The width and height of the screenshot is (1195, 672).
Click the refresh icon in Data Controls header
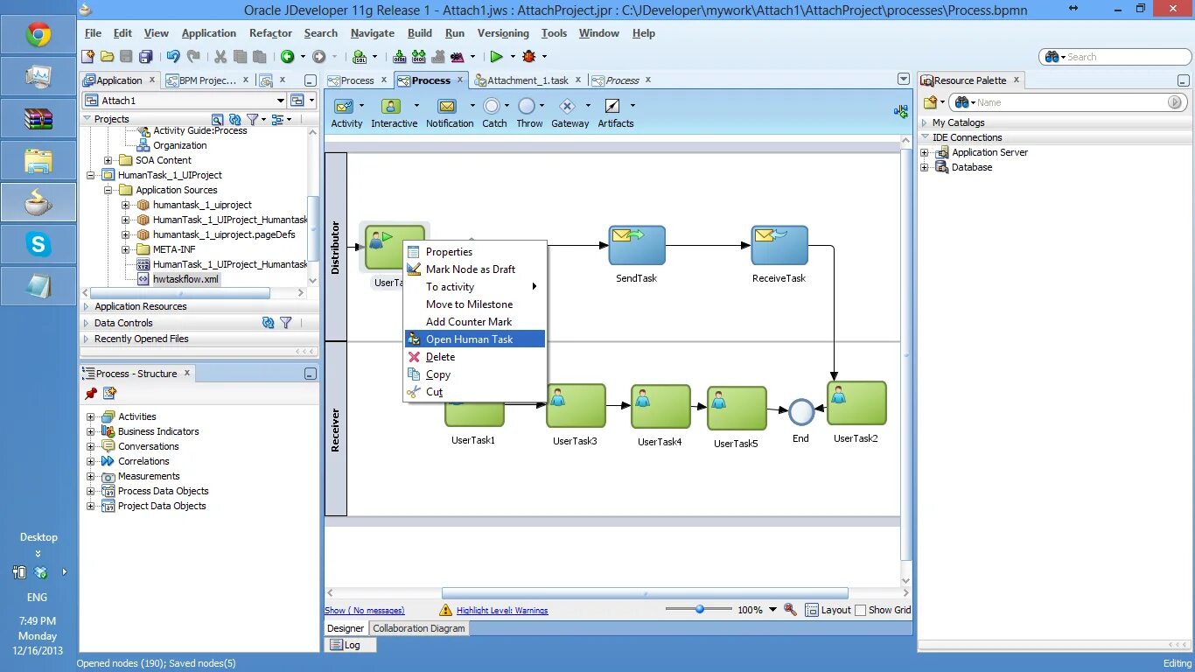point(269,323)
